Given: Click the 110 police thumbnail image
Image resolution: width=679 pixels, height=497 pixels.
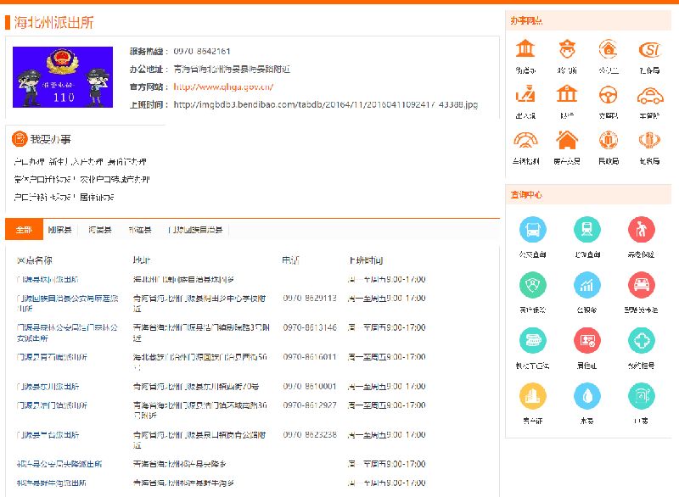Looking at the screenshot, I should (x=63, y=77).
